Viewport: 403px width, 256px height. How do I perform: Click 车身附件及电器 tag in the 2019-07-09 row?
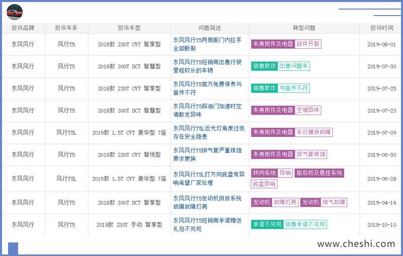(x=273, y=132)
